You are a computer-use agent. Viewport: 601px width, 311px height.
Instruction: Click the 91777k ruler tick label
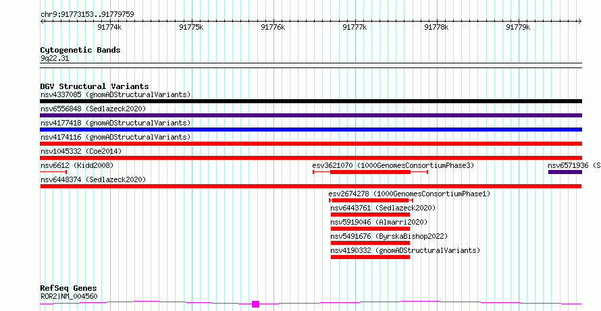tap(355, 27)
